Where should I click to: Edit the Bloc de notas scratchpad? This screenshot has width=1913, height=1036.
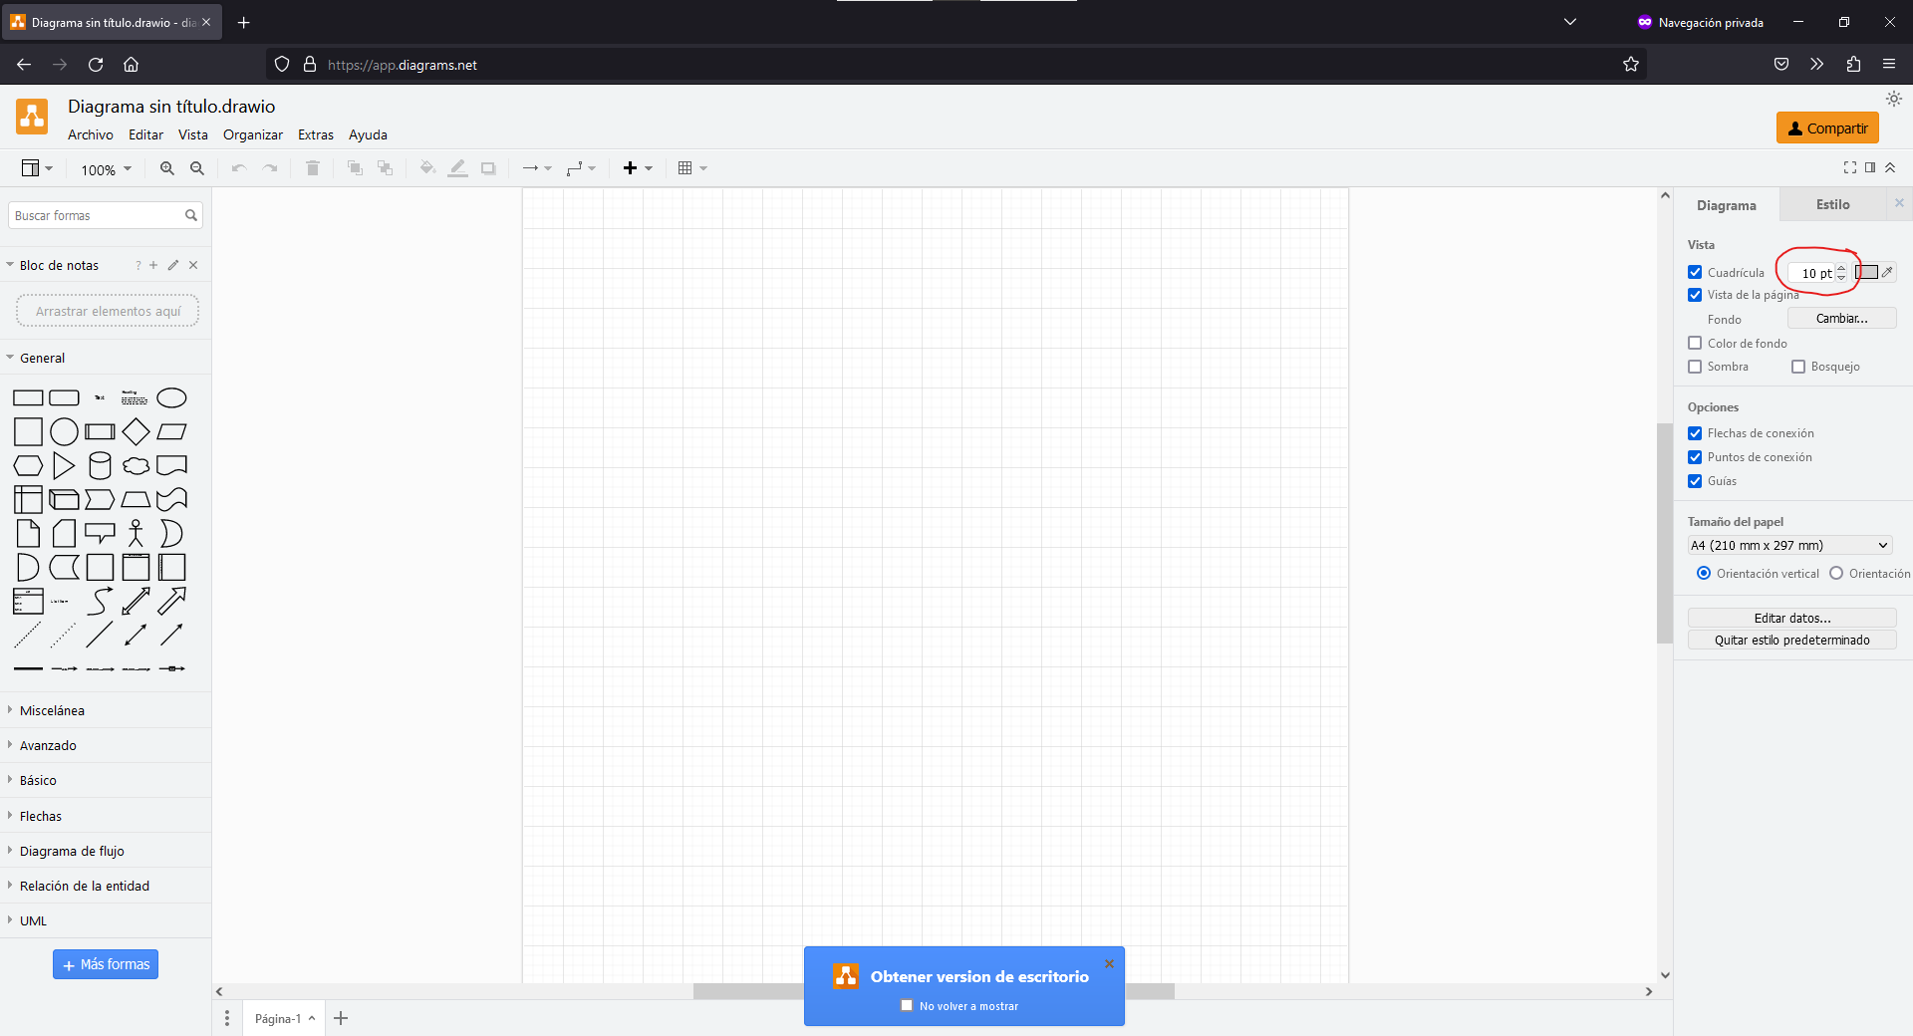(173, 265)
